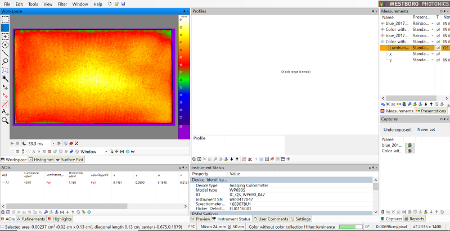The width and height of the screenshot is (450, 231).
Task: Select the Device Identifica... section header
Action: 281,180
